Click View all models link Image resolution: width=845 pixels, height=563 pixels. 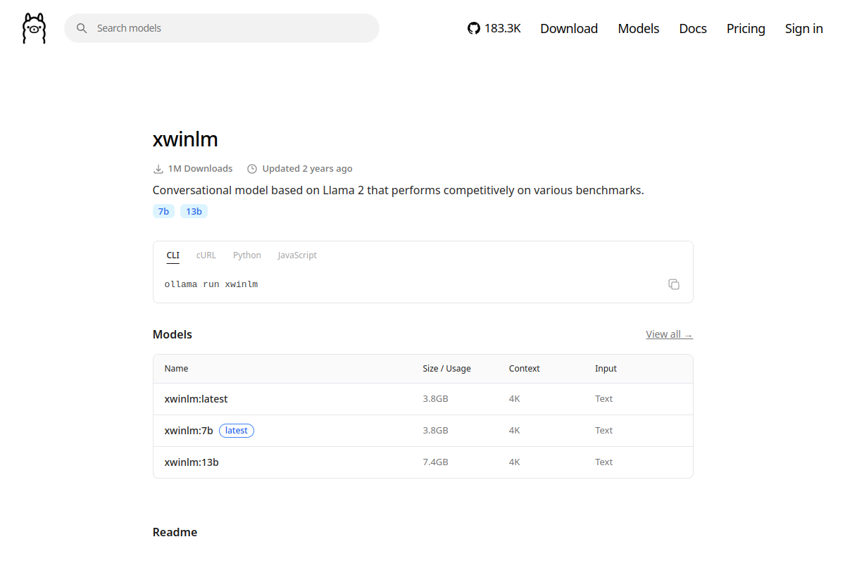669,334
